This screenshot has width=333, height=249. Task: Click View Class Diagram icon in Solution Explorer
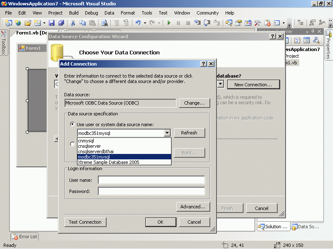(x=316, y=40)
